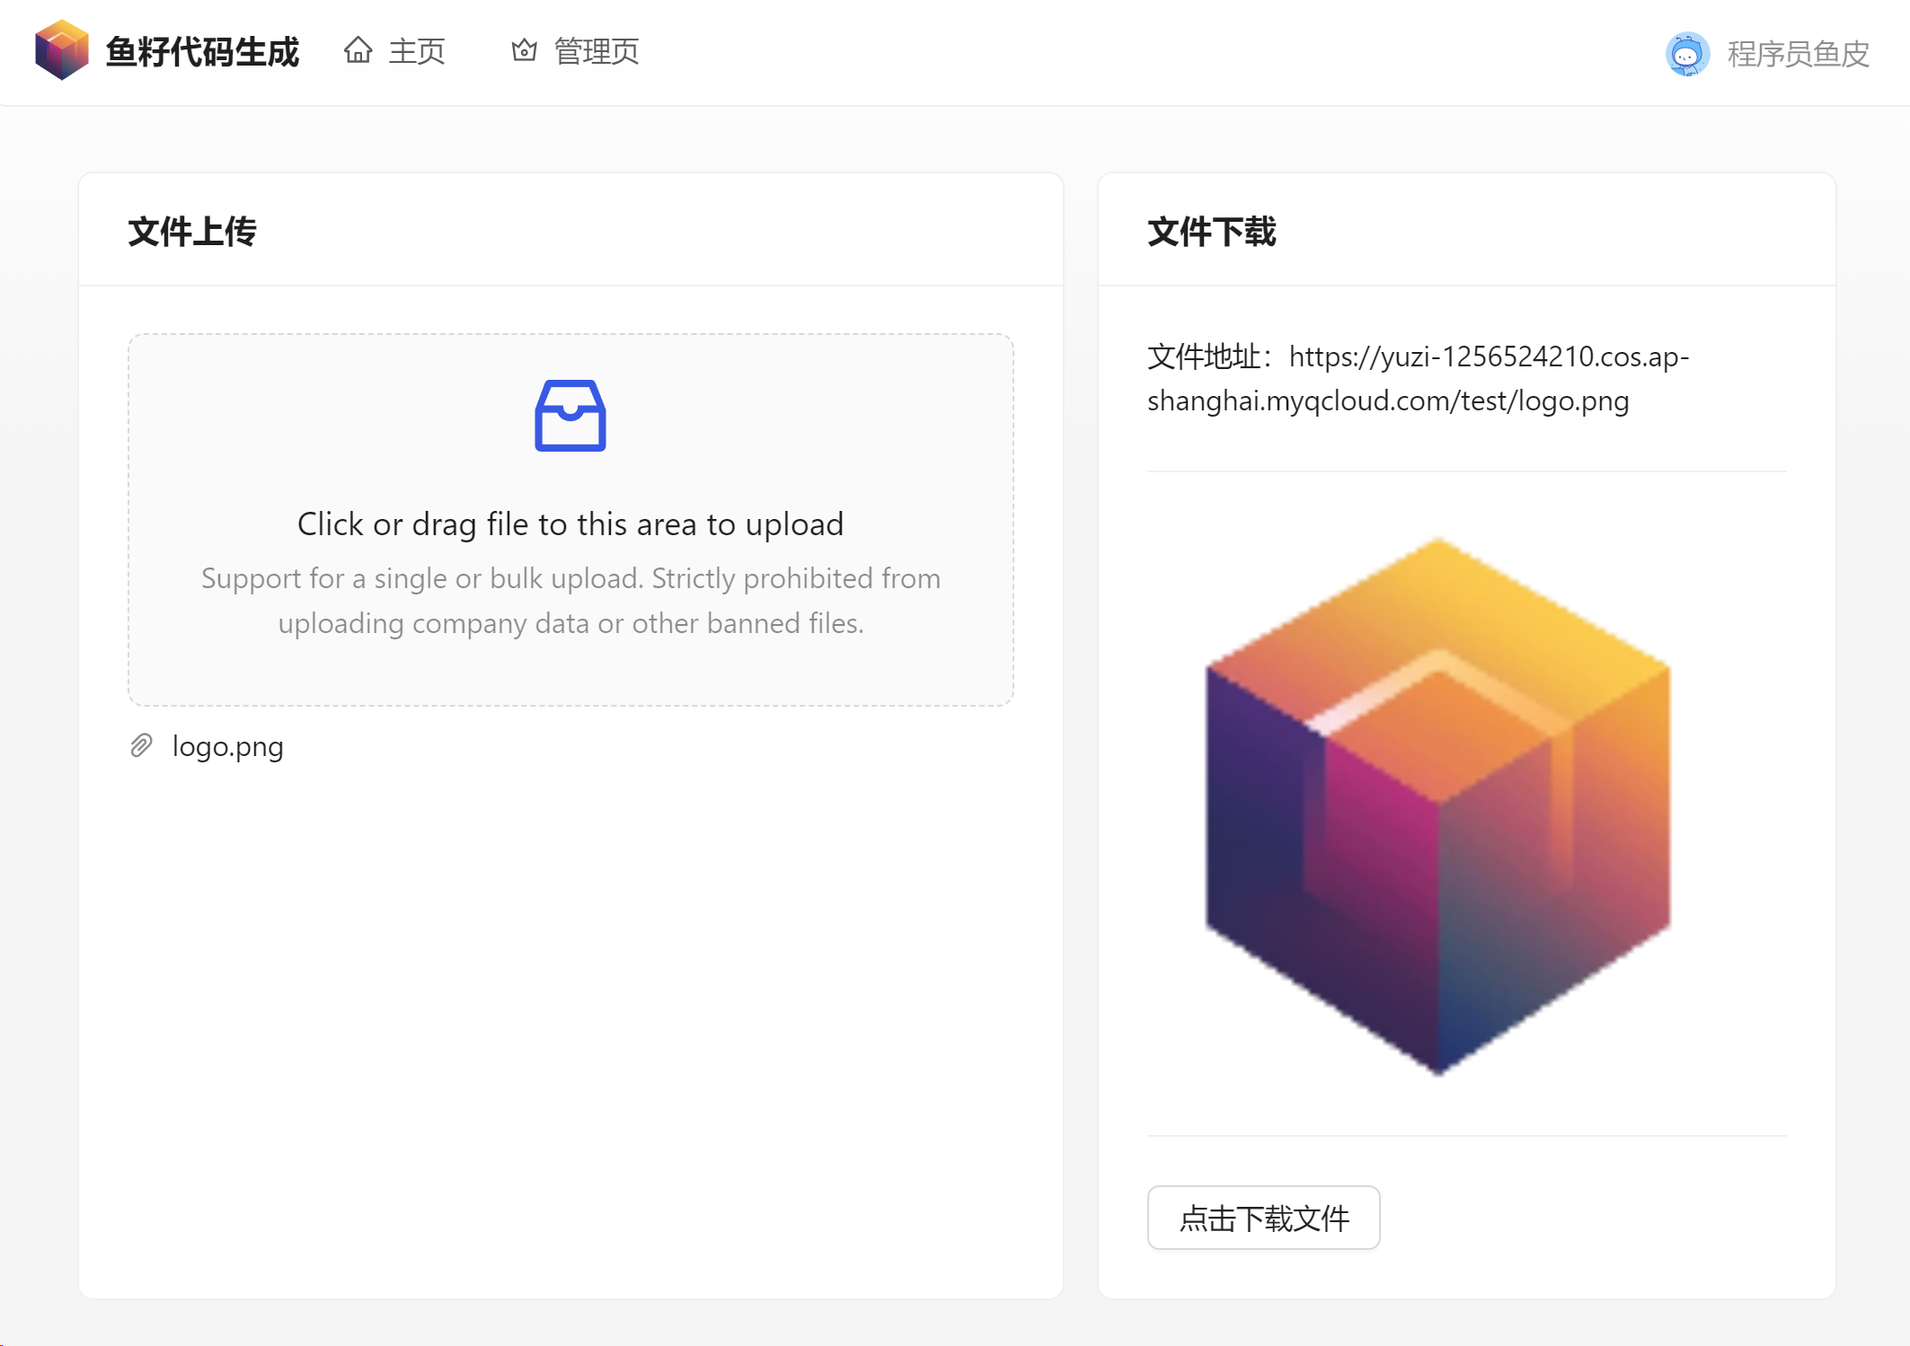
Task: Open the 主页 menu item
Action: click(x=416, y=51)
